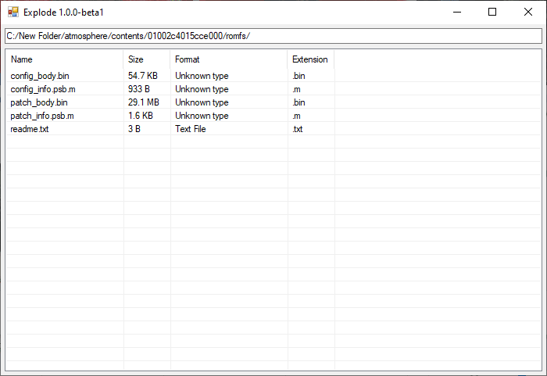Screen dimensions: 547x376
Task: Click the .txt extension cell
Action: coord(297,129)
